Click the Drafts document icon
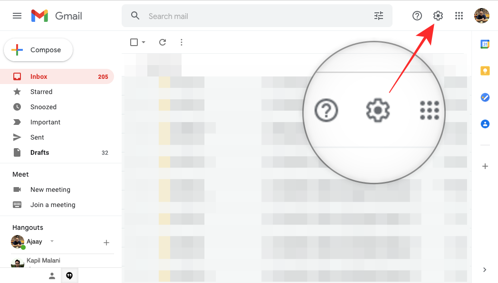Viewport: 498px width, 283px height. click(17, 152)
